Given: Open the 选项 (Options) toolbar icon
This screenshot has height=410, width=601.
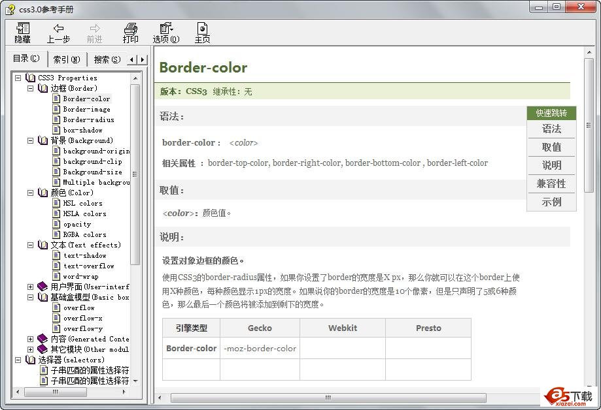Looking at the screenshot, I should pos(165,29).
